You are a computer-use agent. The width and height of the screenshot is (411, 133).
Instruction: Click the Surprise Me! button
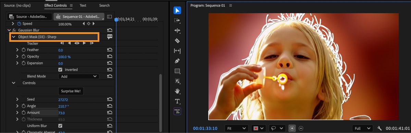tap(71, 91)
